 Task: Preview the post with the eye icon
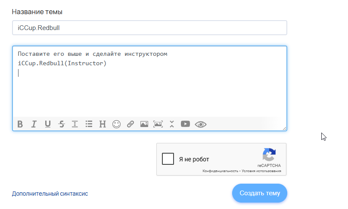(201, 124)
